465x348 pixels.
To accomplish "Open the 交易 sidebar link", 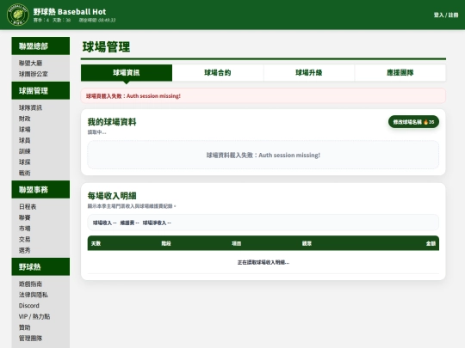I will [x=25, y=239].
